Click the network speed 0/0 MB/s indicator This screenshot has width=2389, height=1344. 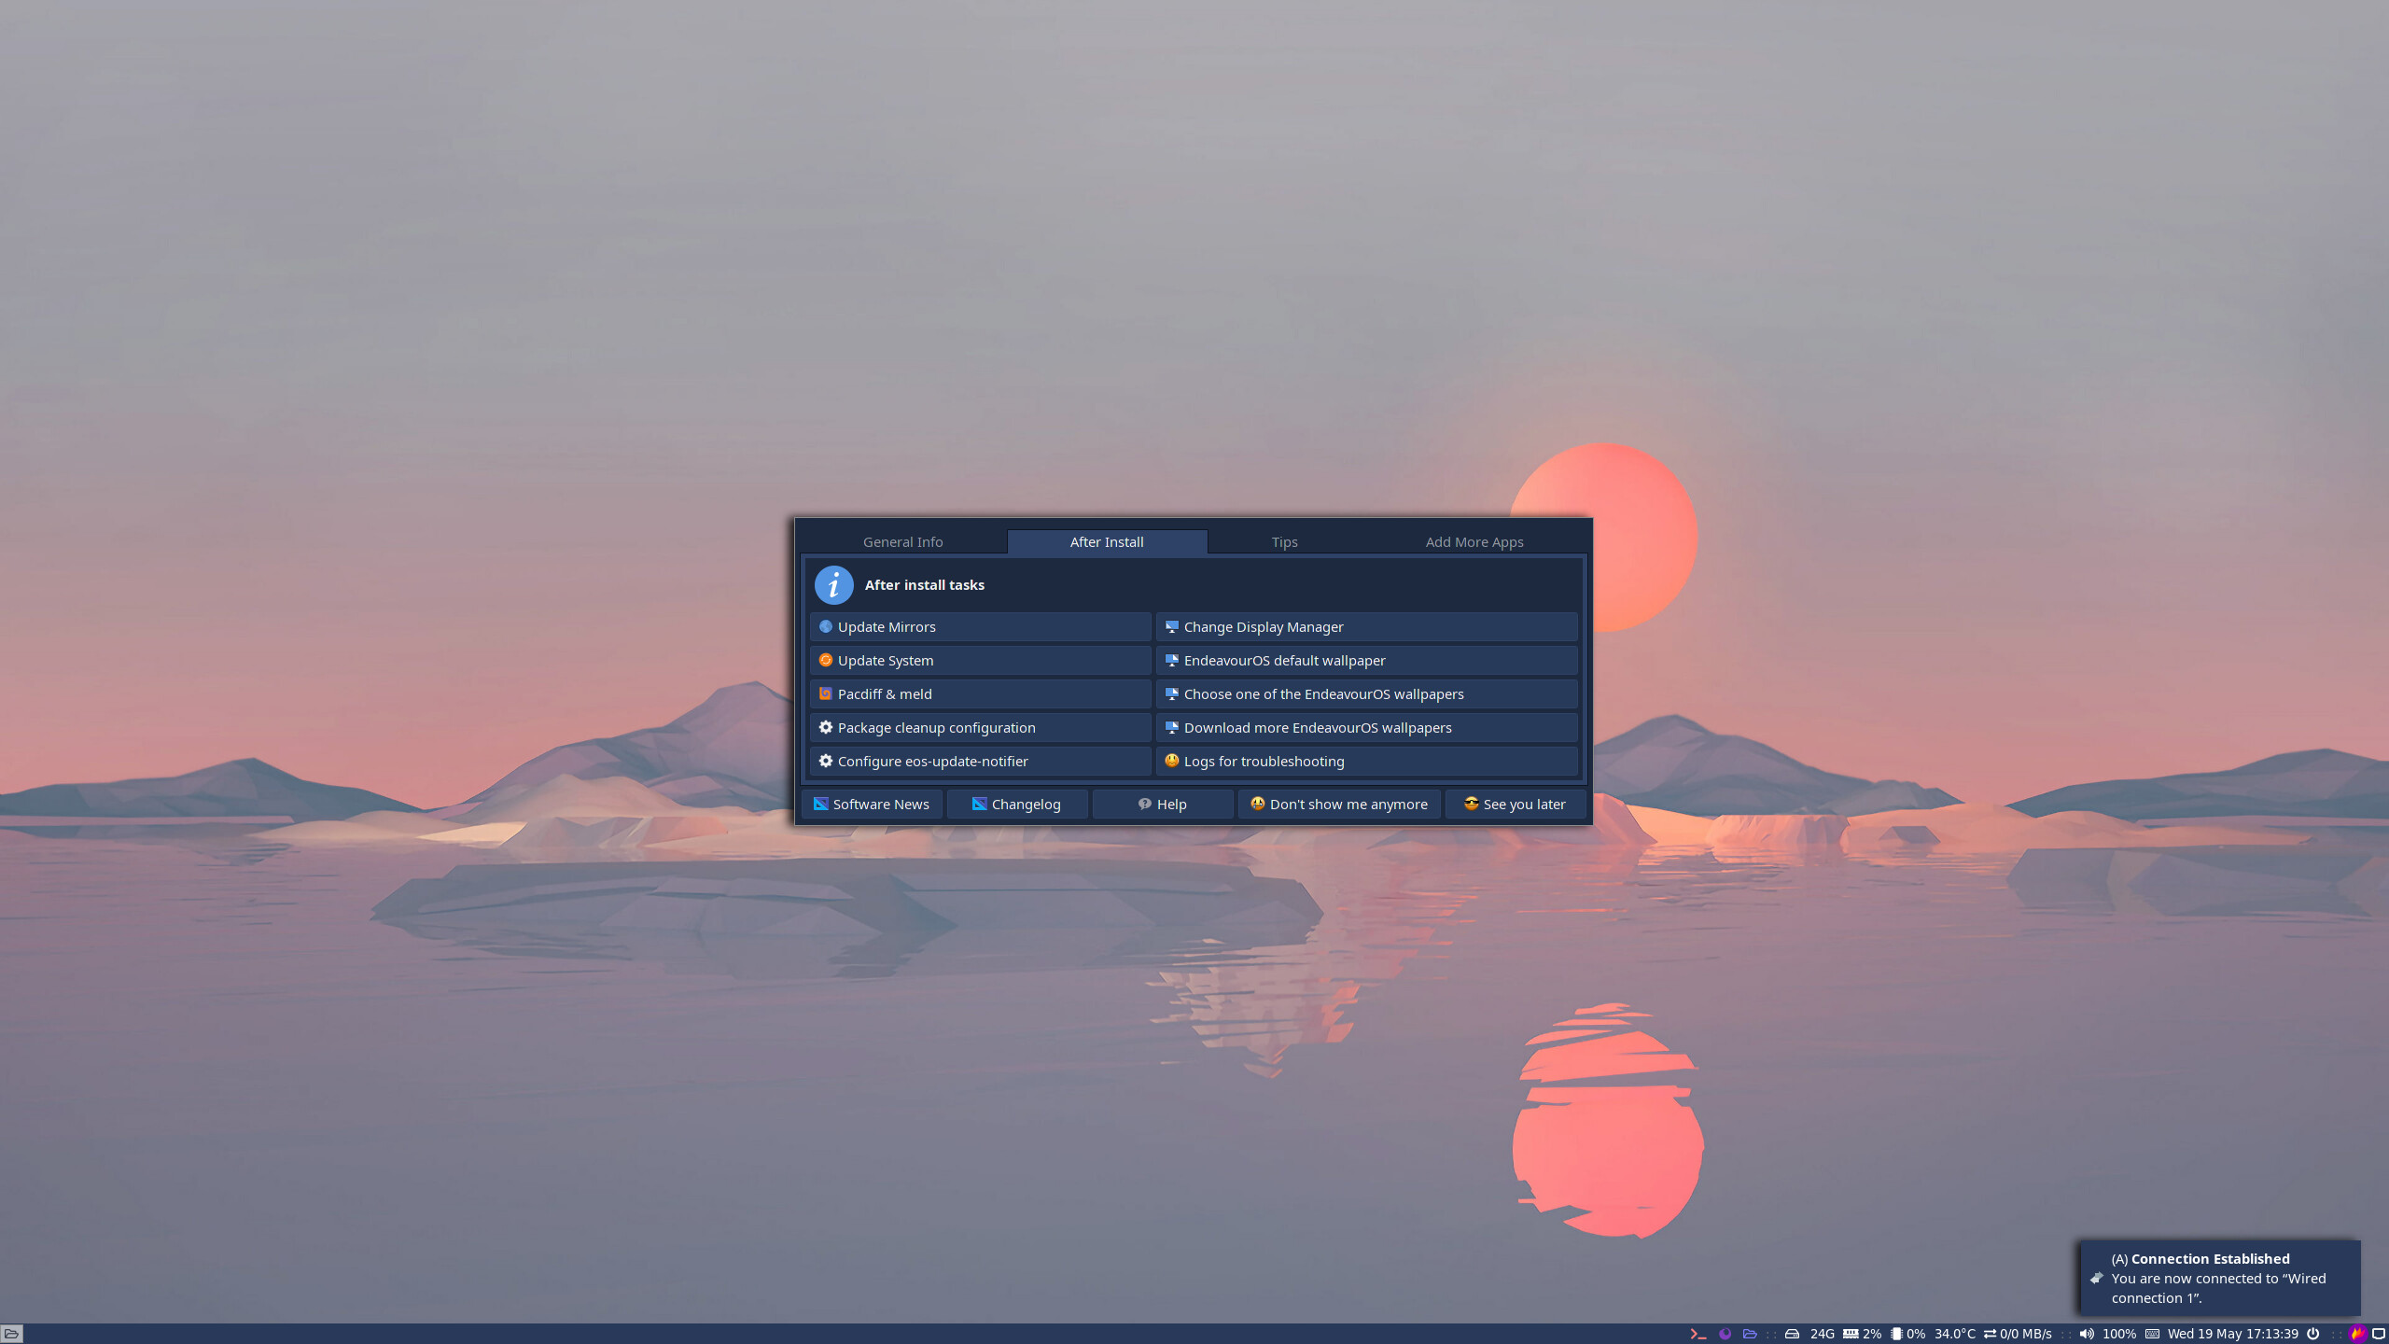pos(2025,1333)
